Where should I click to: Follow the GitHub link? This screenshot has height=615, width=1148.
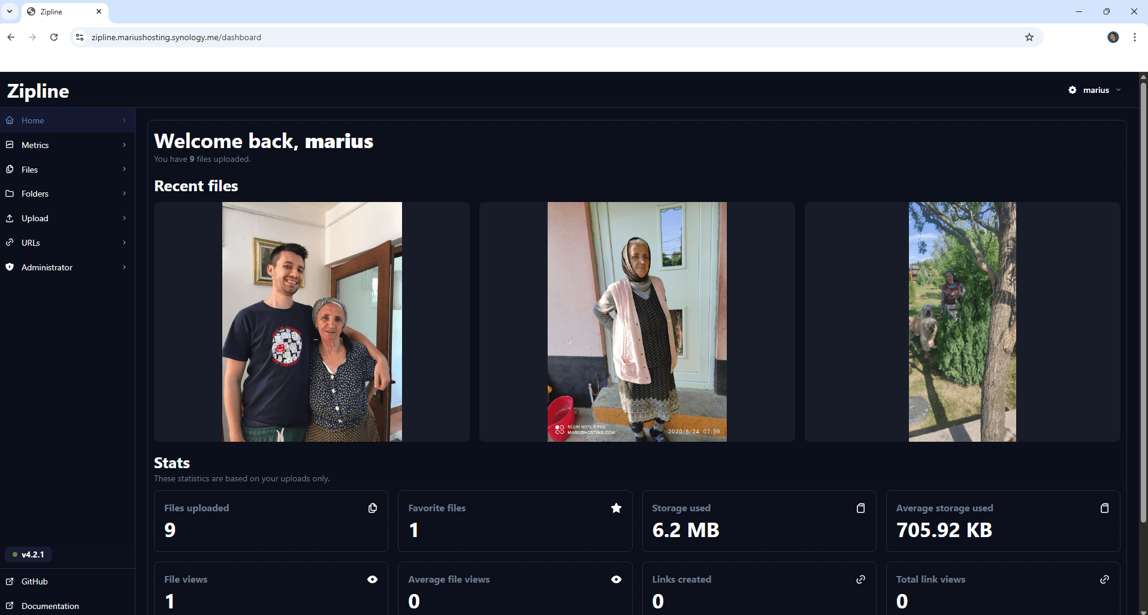click(67, 581)
